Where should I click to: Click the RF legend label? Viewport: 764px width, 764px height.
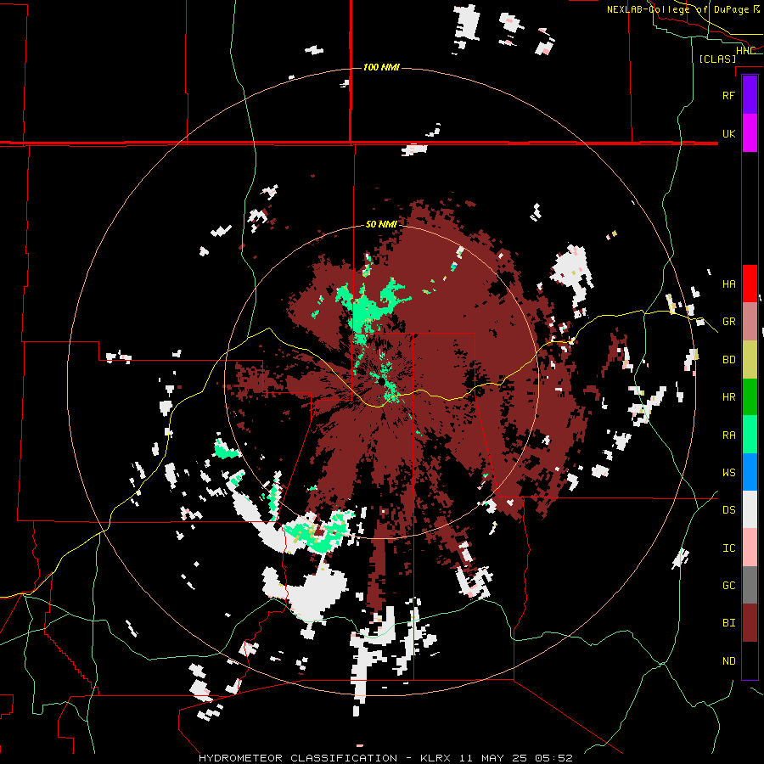point(728,95)
